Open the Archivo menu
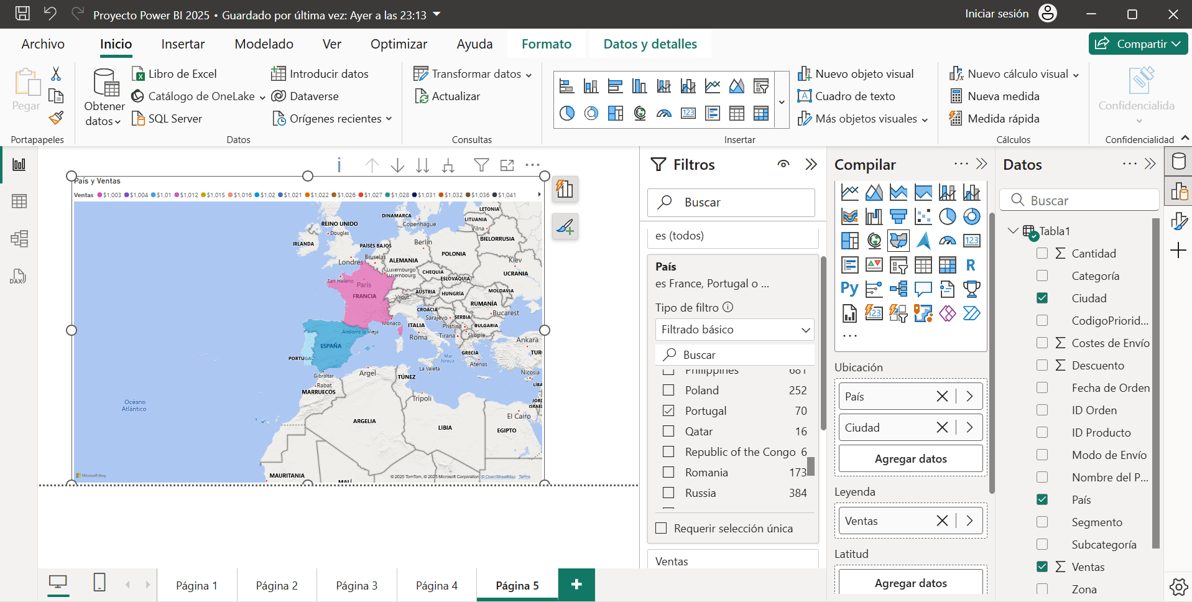Viewport: 1192px width, 602px height. (43, 44)
